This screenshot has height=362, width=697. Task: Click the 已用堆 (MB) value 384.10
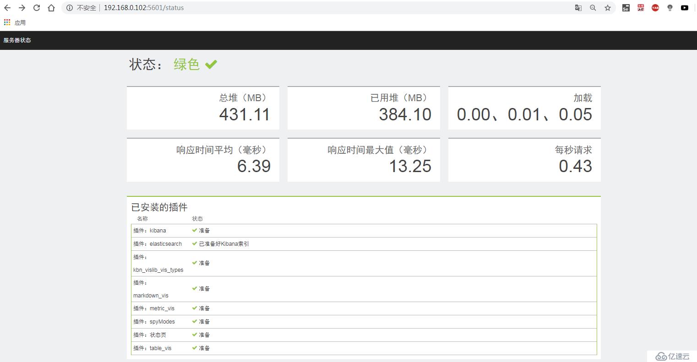coord(405,114)
